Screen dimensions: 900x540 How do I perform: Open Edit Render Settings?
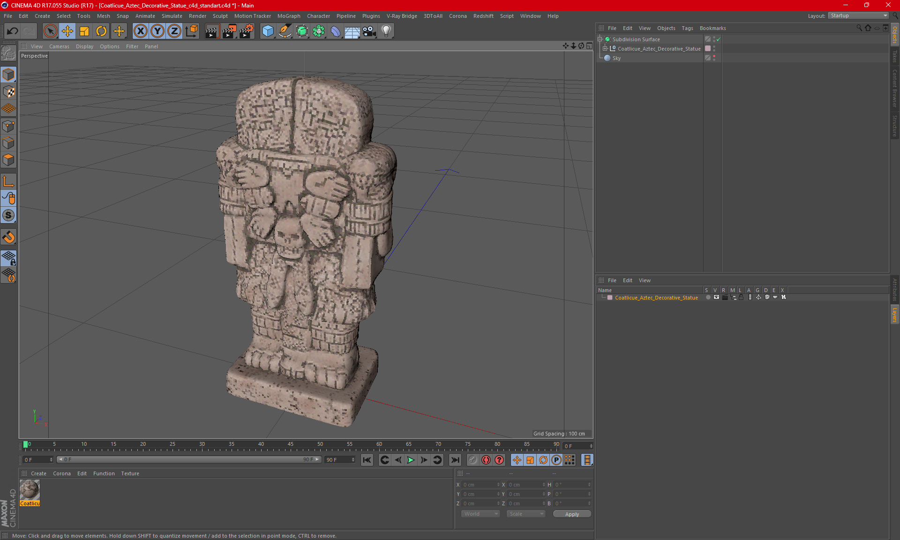pos(247,31)
